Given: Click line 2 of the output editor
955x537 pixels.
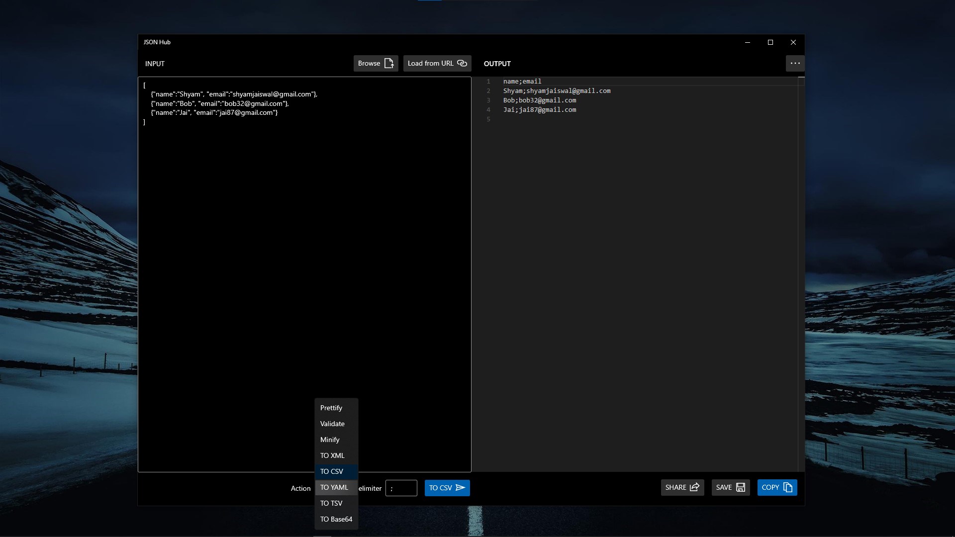Looking at the screenshot, I should pos(557,91).
